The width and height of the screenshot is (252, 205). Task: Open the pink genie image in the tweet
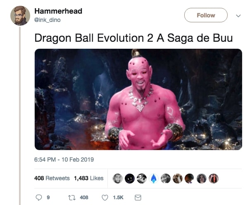click(138, 99)
